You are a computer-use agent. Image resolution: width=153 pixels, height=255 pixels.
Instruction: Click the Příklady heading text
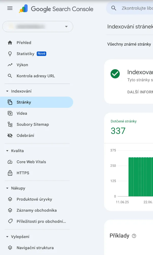[x=119, y=236]
